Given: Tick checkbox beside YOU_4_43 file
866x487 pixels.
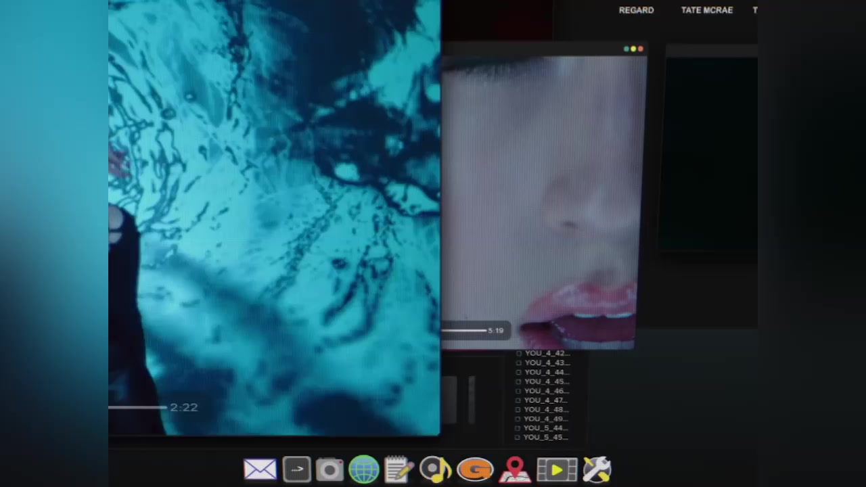Looking at the screenshot, I should tap(519, 363).
